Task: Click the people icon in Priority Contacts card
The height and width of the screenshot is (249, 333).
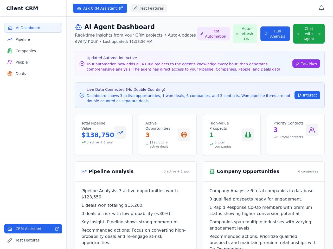Action: click(312, 130)
